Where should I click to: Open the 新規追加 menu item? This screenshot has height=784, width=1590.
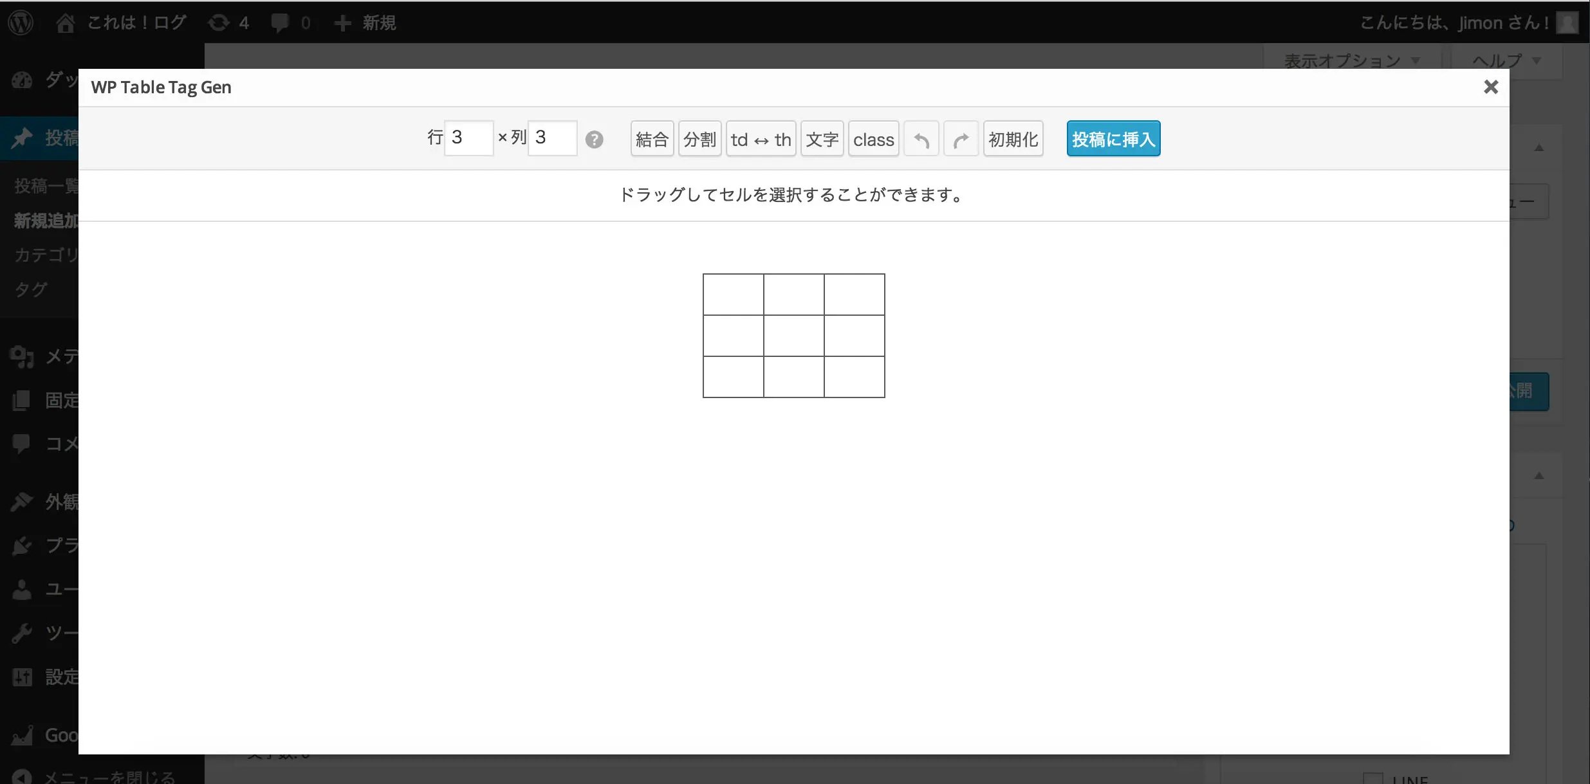tap(45, 221)
